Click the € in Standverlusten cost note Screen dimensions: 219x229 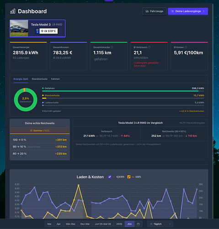point(192,111)
